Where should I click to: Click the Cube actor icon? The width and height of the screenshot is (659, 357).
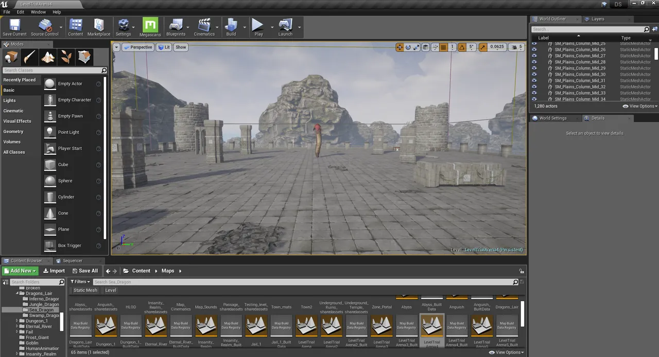point(50,165)
